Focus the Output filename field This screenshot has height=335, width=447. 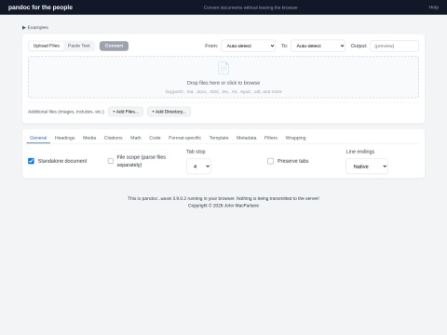tap(394, 46)
